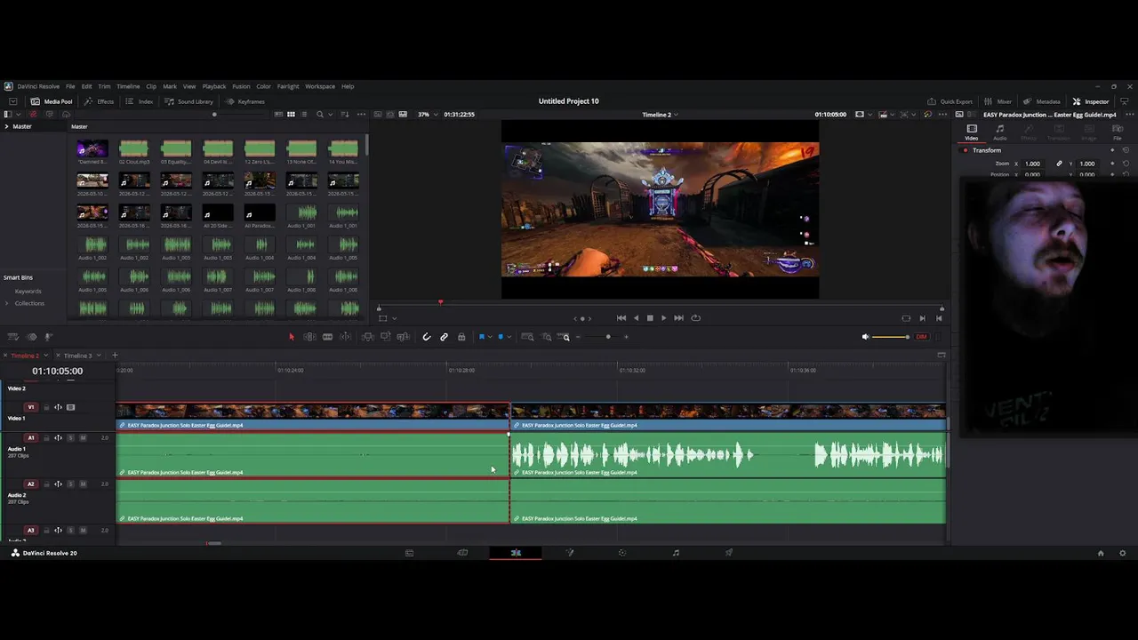Screen dimensions: 1138x640
Task: Open the Audio tab in Inspector
Action: point(1000,132)
